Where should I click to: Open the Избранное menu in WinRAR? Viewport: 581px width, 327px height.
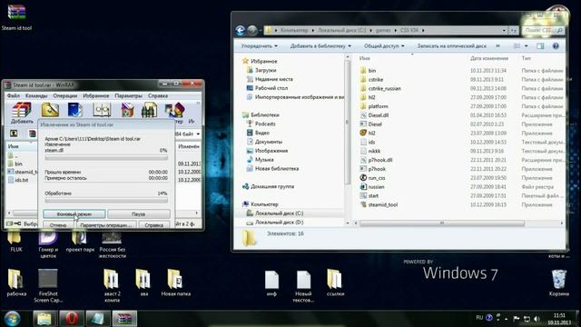96,95
